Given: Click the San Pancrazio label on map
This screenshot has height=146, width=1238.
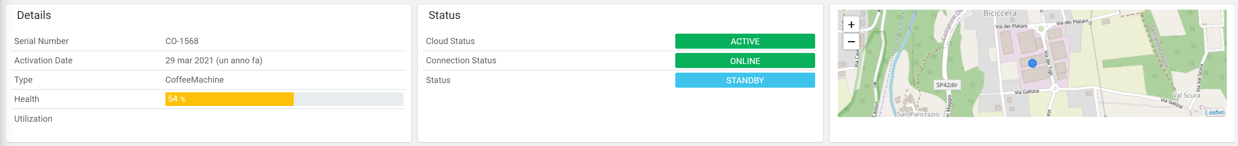Looking at the screenshot, I should coord(918,114).
